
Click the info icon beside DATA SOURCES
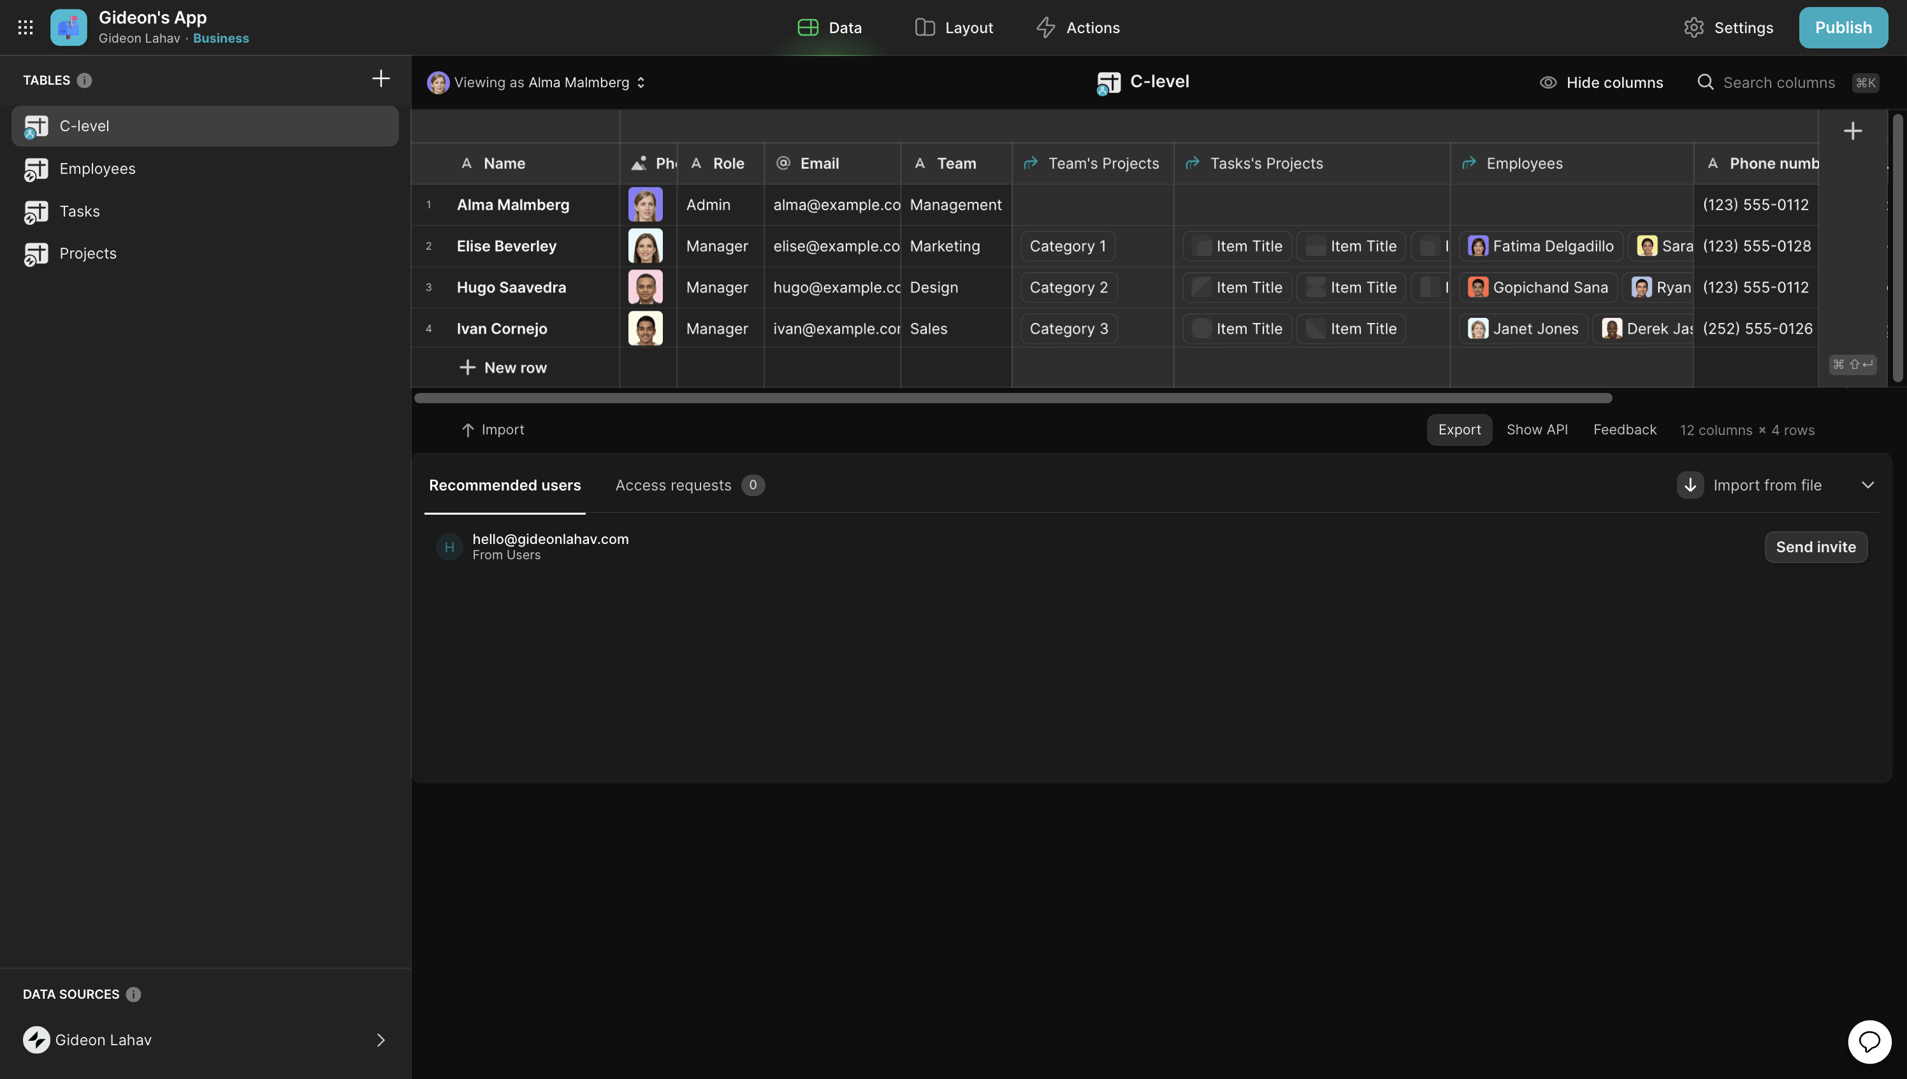pyautogui.click(x=133, y=994)
